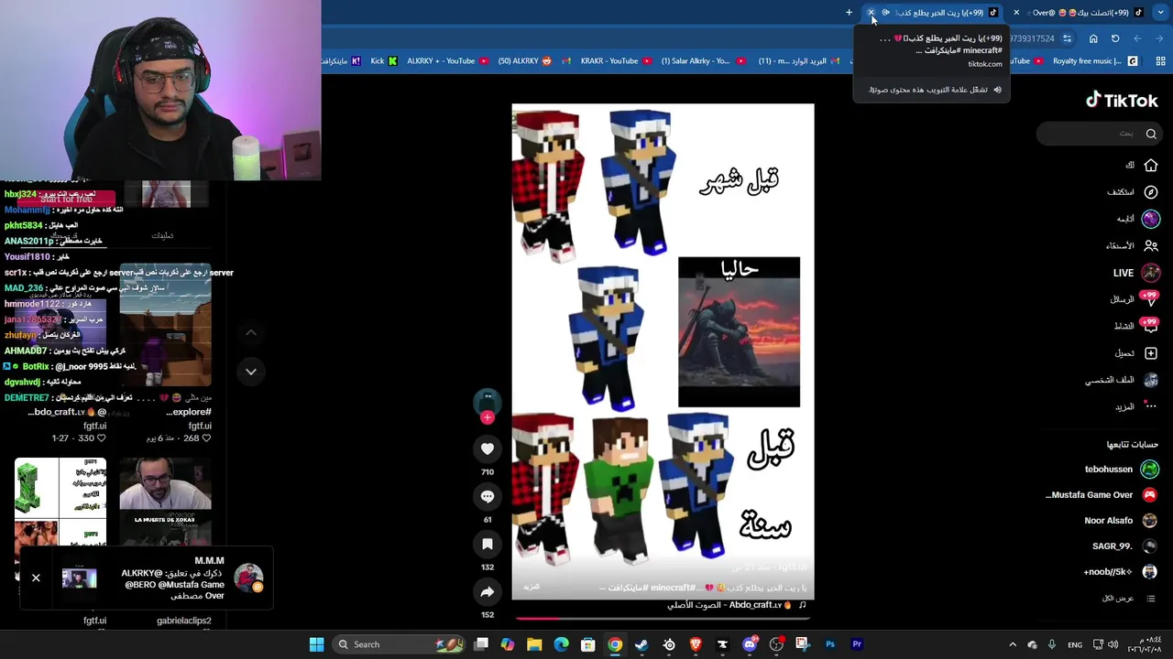Show hidden system tray icons
Screen dimensions: 1173x659
pos(1013,644)
